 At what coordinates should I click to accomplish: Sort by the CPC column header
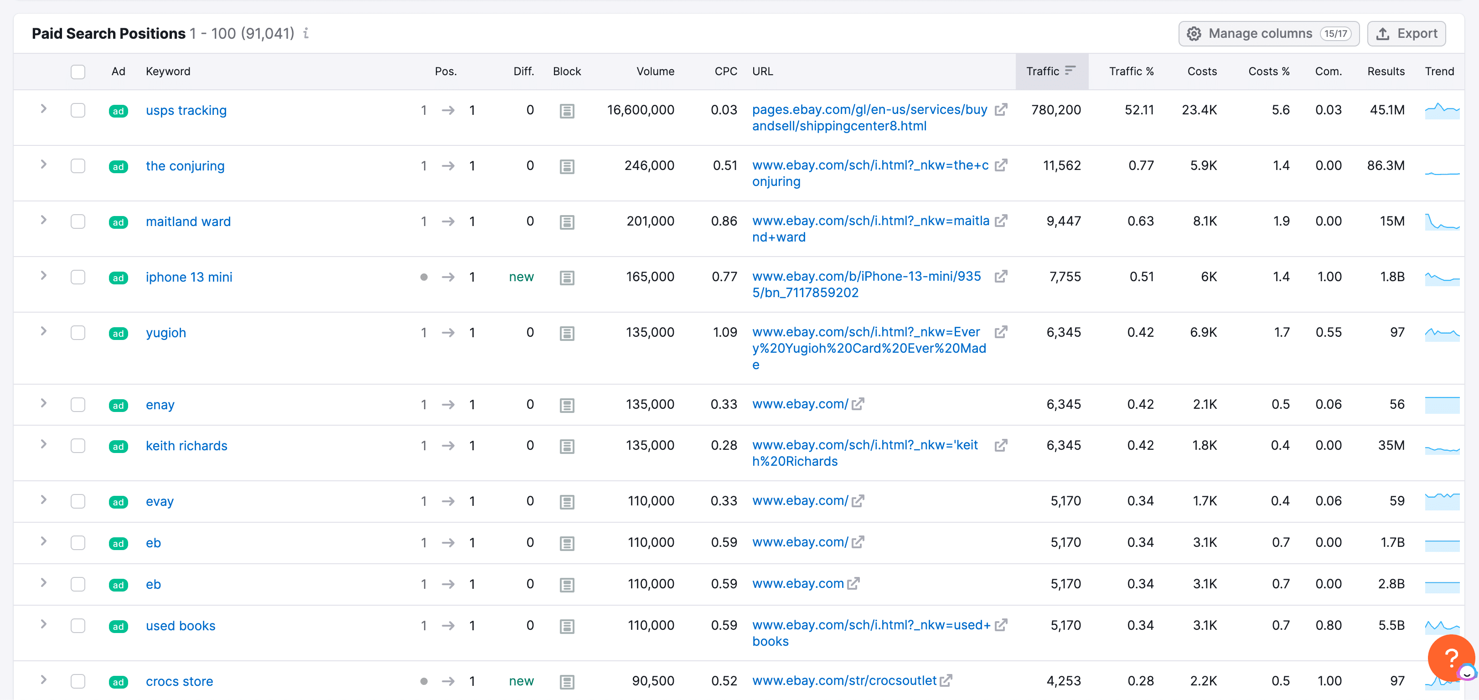pos(726,71)
